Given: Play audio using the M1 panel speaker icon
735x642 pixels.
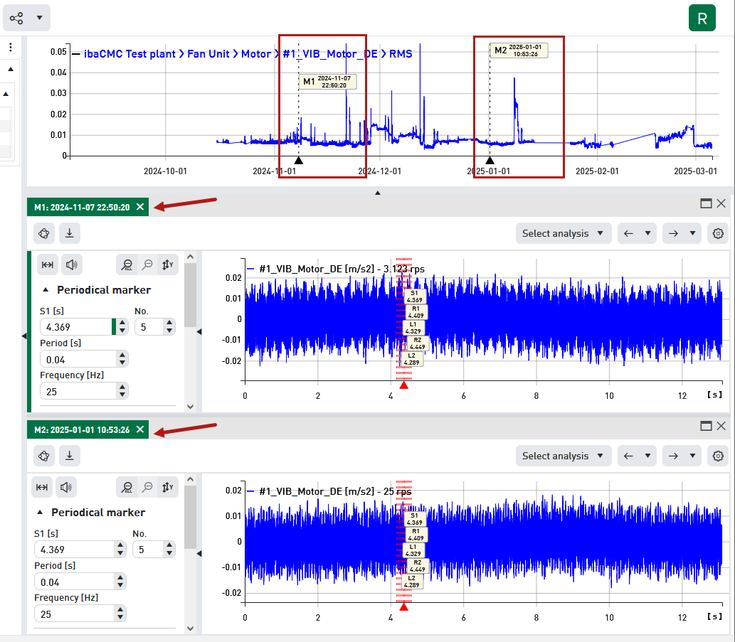Looking at the screenshot, I should pyautogui.click(x=71, y=264).
